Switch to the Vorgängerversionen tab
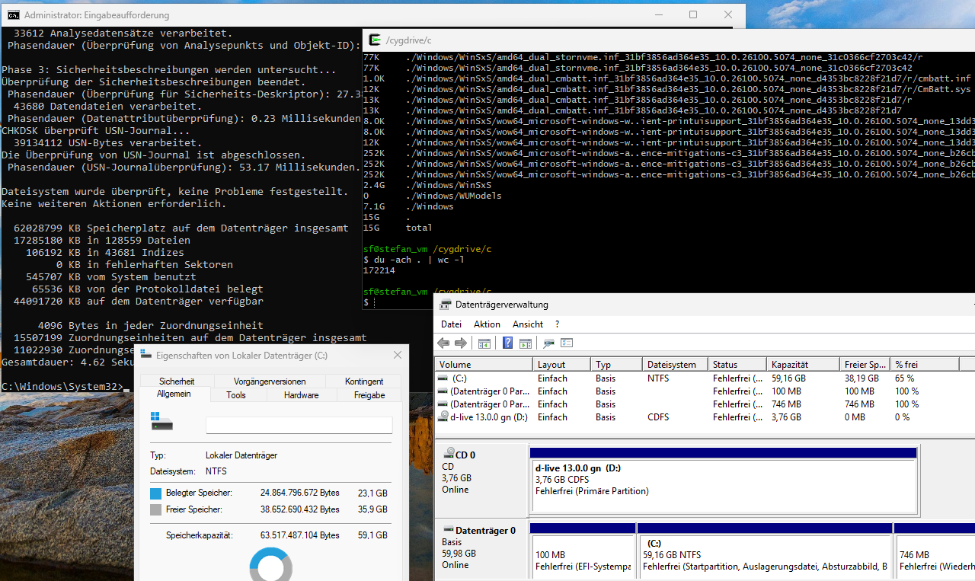Screen dimensions: 975x581 click(270, 381)
